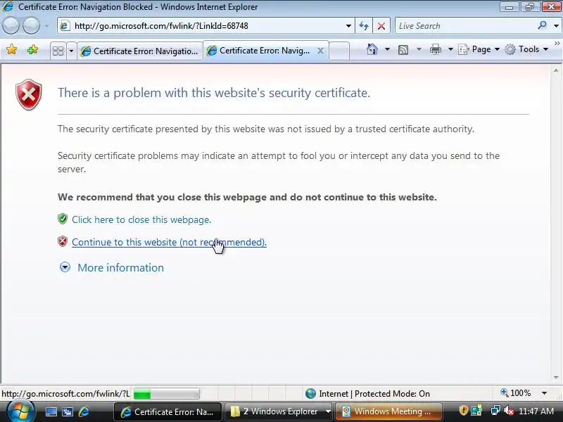Open the Windows Meeting taskbar button
The image size is (563, 422).
point(389,411)
